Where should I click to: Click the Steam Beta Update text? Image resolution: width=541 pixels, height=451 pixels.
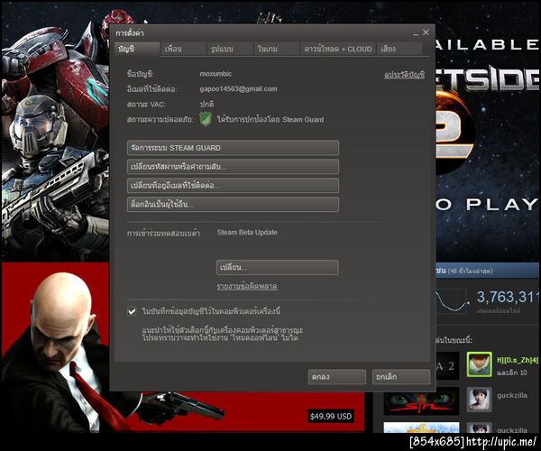click(247, 233)
